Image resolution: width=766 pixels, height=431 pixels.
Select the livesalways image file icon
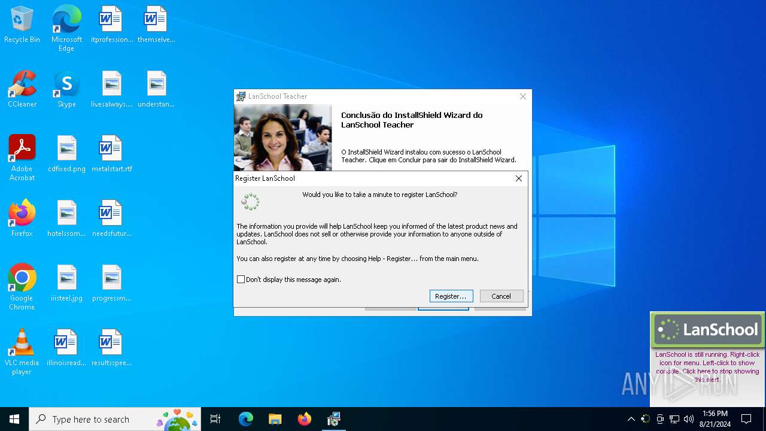(x=111, y=90)
